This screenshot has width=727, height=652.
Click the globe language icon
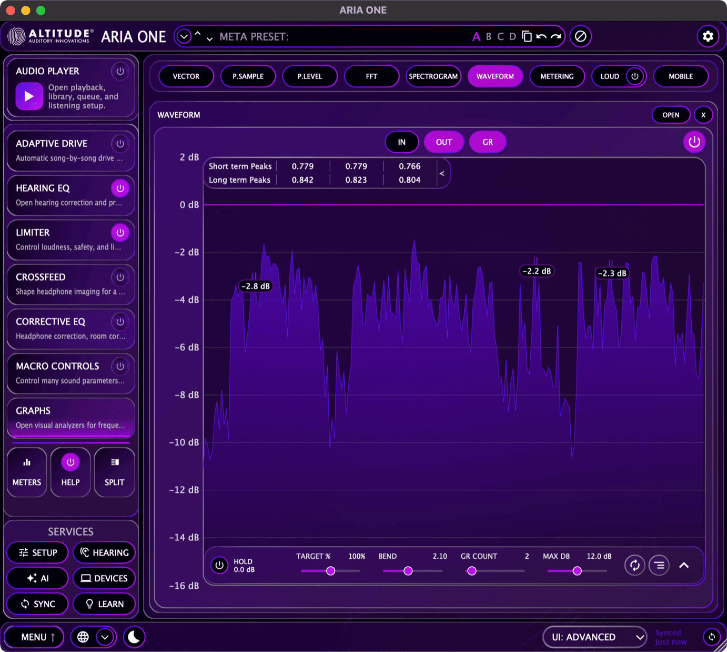[83, 637]
